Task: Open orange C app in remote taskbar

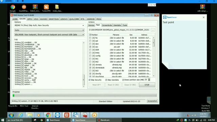Action: tap(67, 115)
